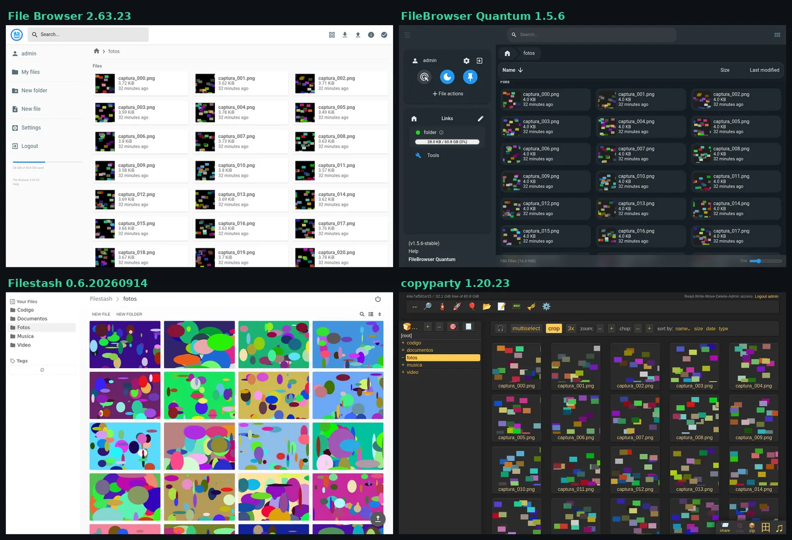Click the search icon in Filestash toolbar
This screenshot has width=792, height=540.
click(362, 314)
